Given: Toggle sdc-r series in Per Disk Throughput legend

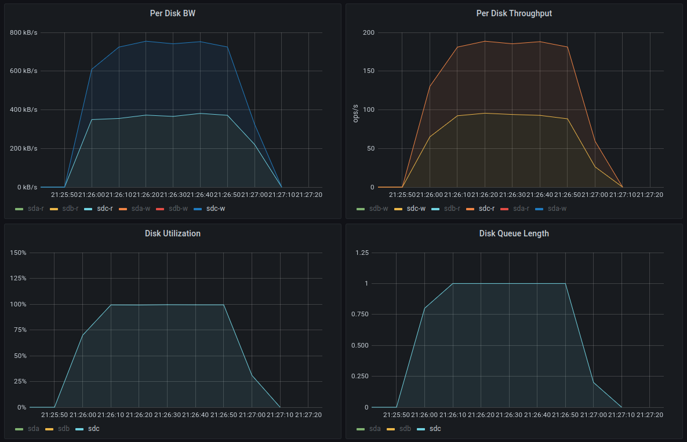Looking at the screenshot, I should point(485,209).
